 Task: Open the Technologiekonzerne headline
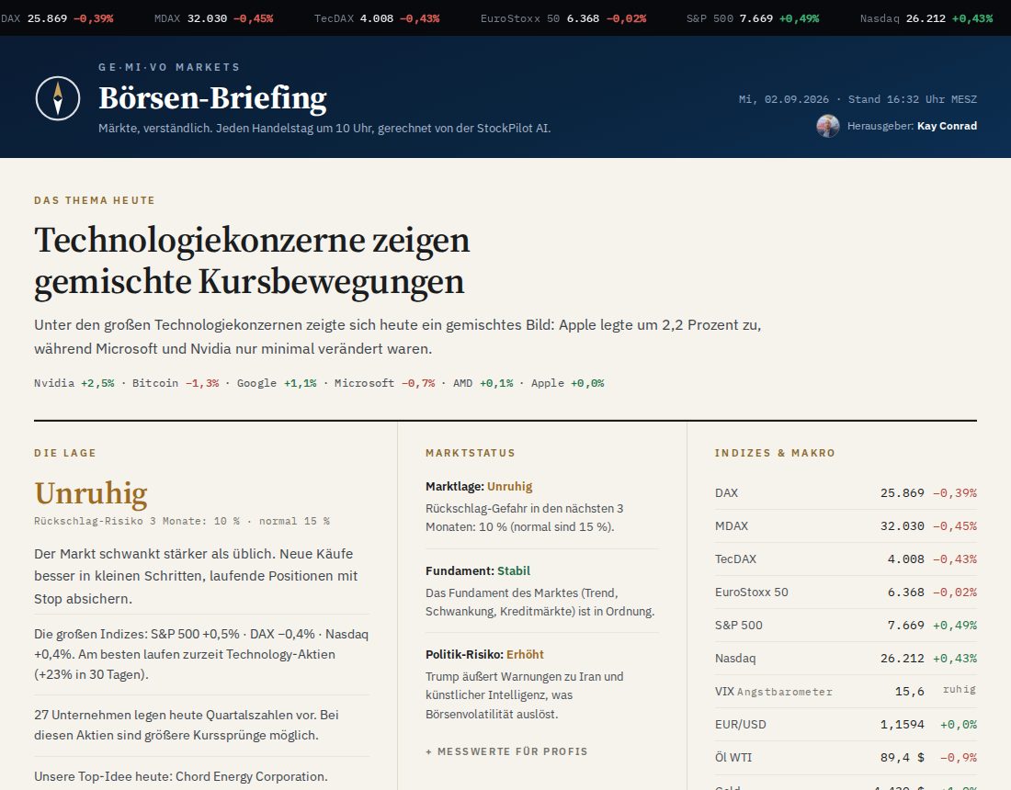252,260
